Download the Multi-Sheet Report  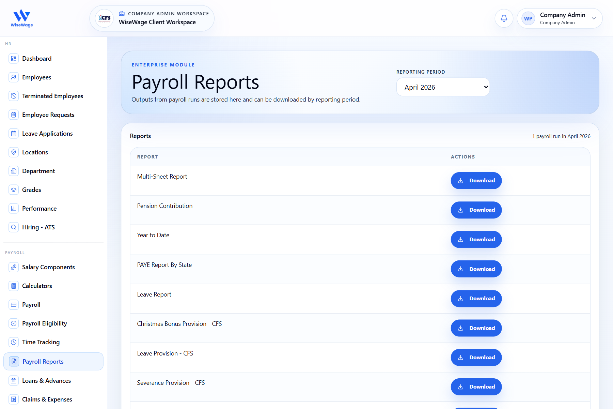coord(476,181)
